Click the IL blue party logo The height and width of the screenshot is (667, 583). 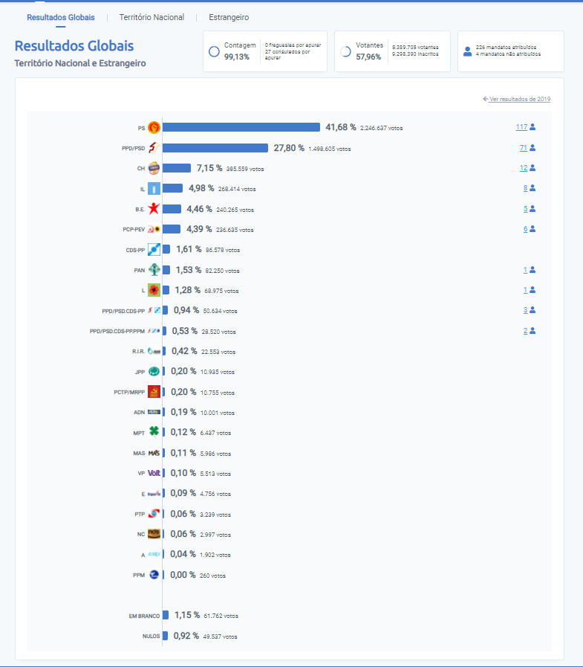(154, 188)
